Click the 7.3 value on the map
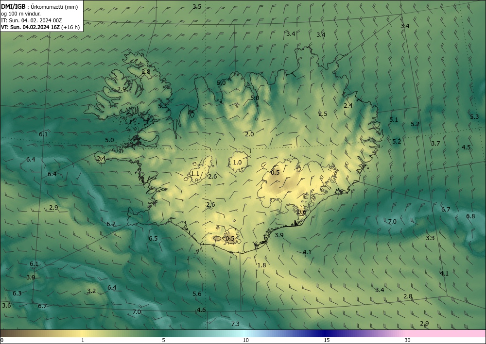The width and height of the screenshot is (486, 344). (235, 324)
